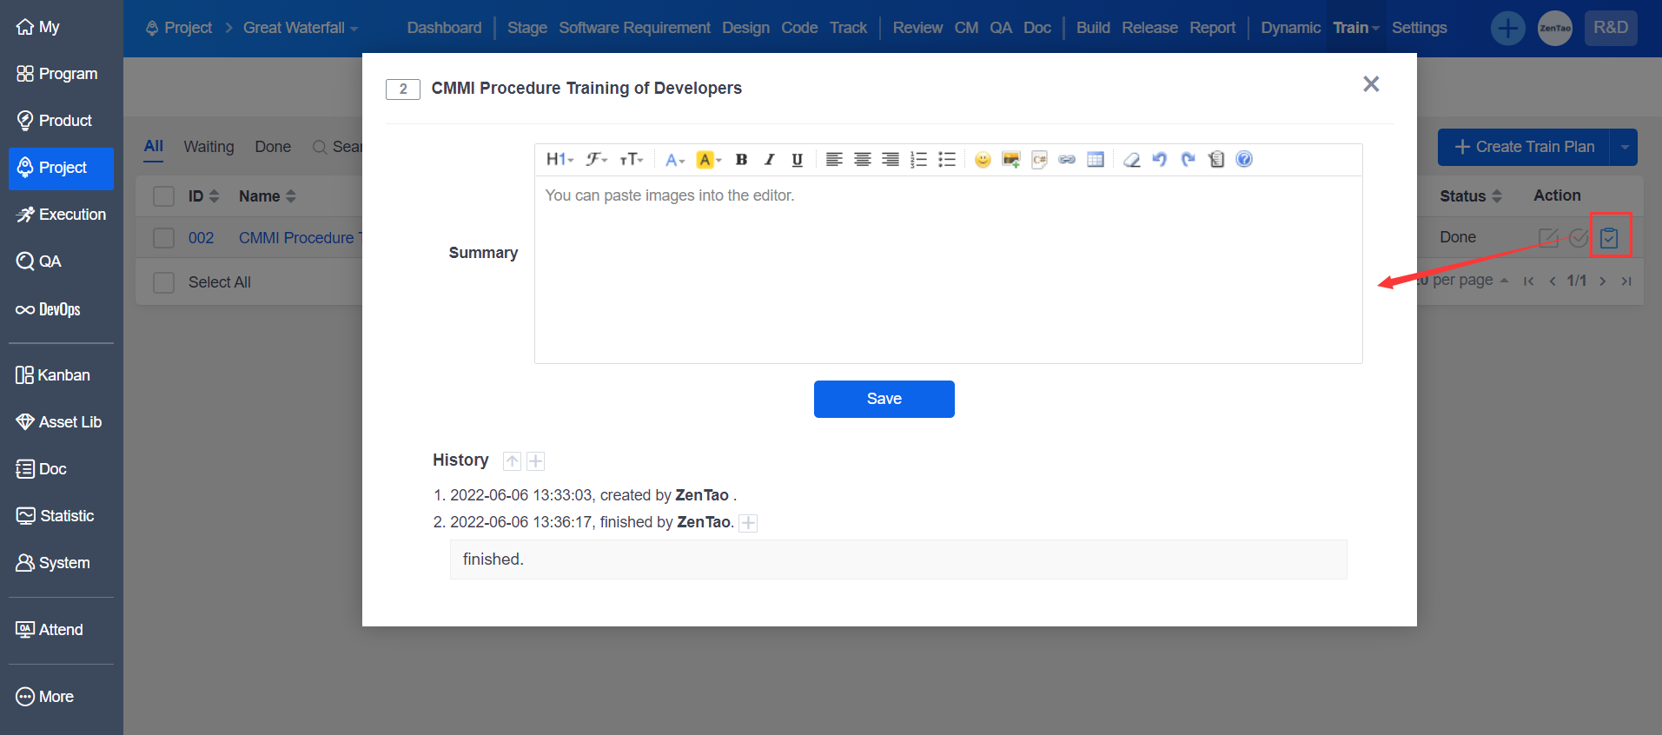This screenshot has width=1662, height=735.
Task: Open the Create Train Plan dropdown arrow
Action: point(1624,147)
